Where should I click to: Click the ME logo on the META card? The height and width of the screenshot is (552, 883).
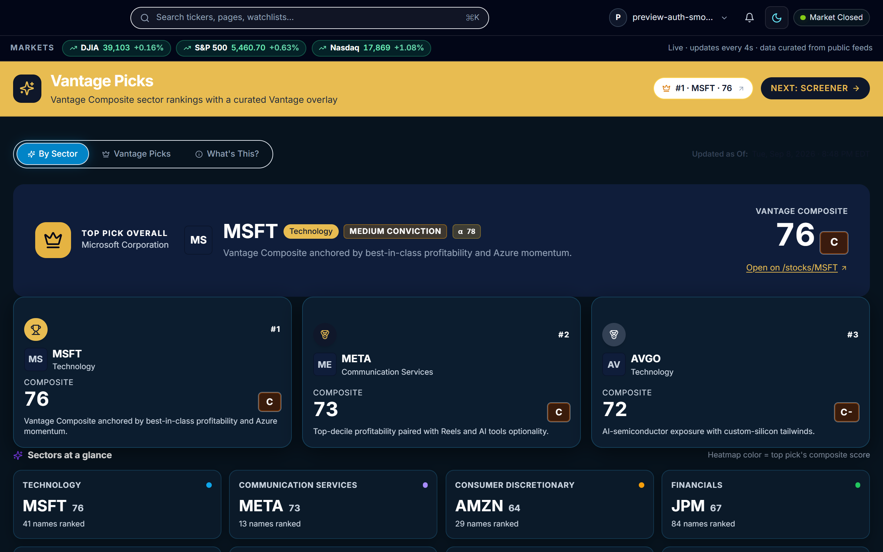pos(324,365)
